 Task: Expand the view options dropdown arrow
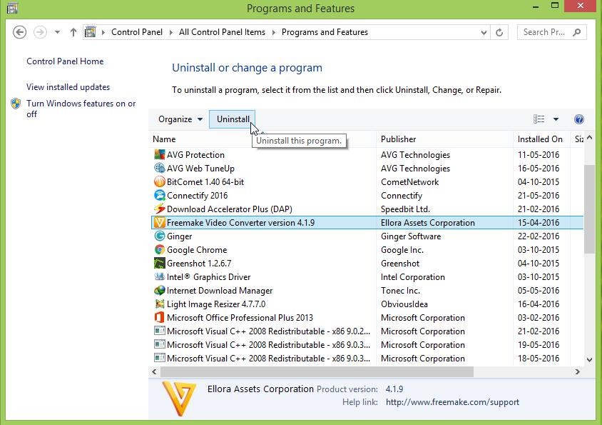point(556,119)
